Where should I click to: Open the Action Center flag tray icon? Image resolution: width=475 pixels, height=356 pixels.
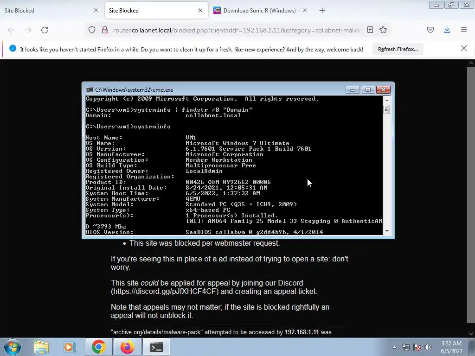417,347
